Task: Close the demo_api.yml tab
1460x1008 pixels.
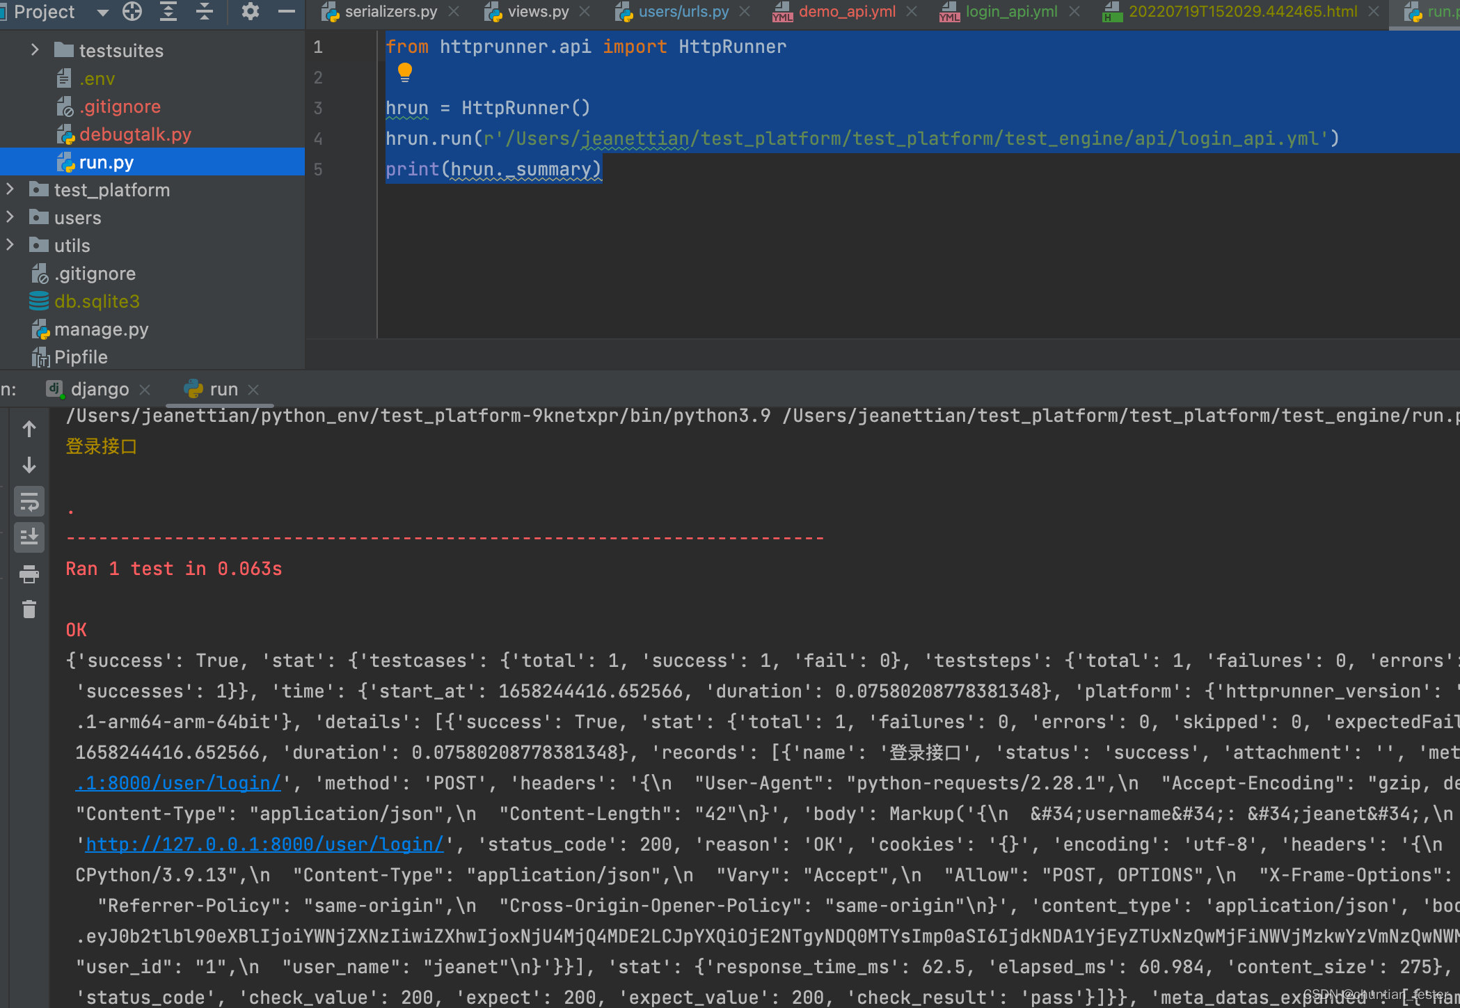Action: click(x=912, y=12)
